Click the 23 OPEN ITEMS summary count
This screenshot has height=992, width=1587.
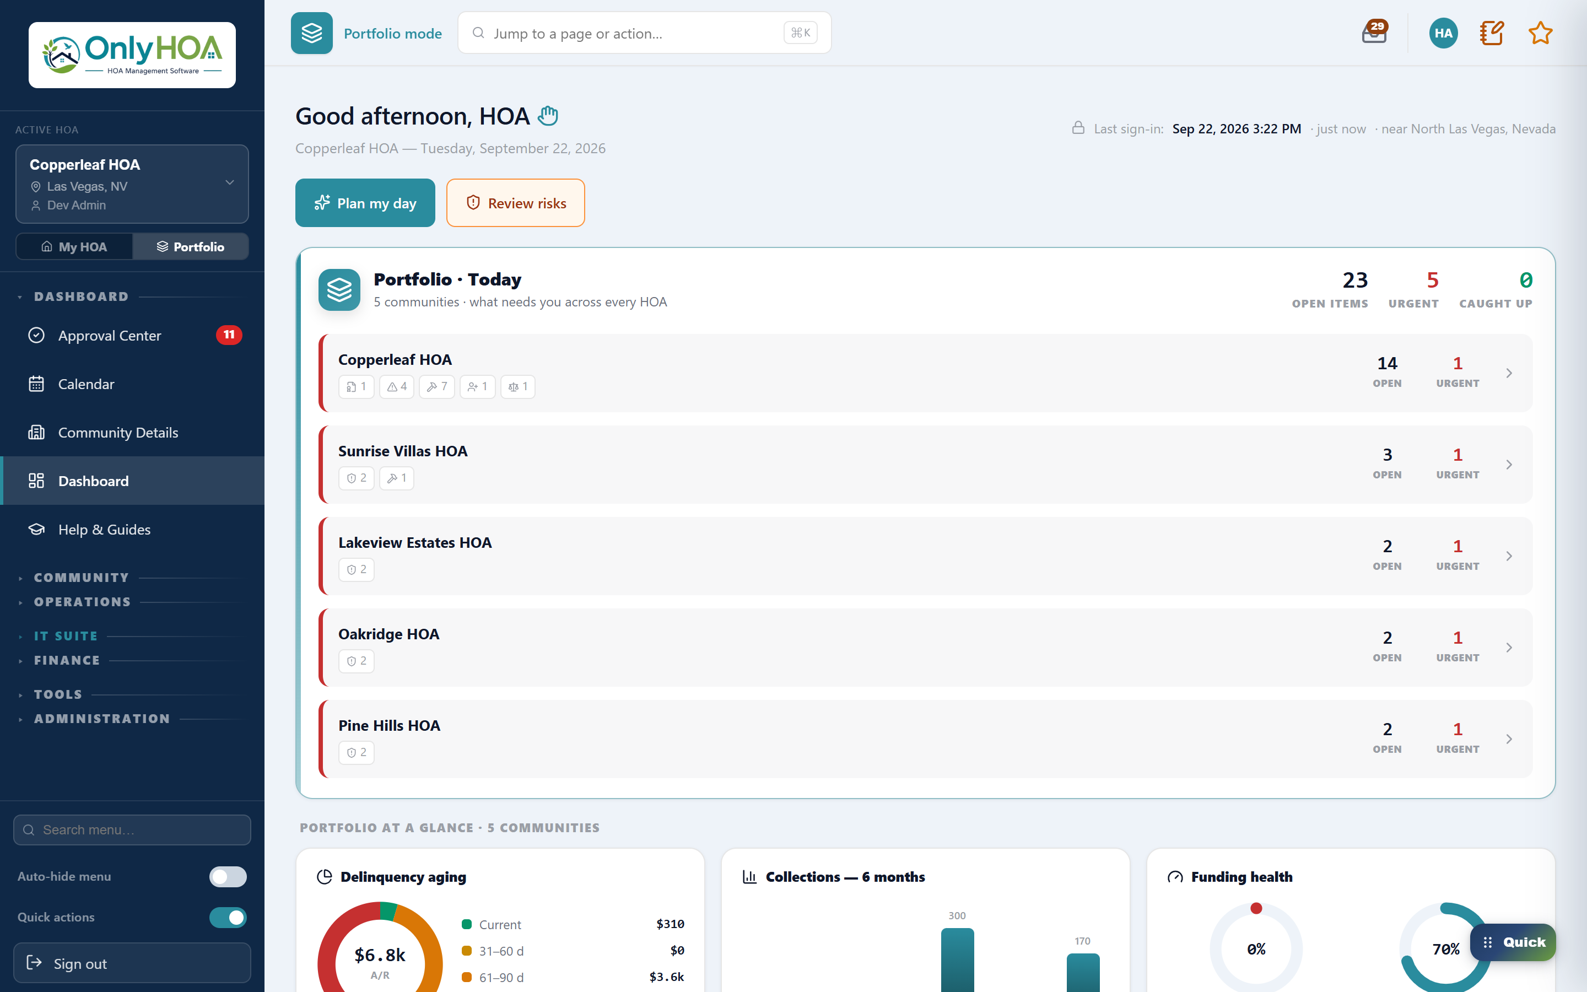tap(1330, 289)
